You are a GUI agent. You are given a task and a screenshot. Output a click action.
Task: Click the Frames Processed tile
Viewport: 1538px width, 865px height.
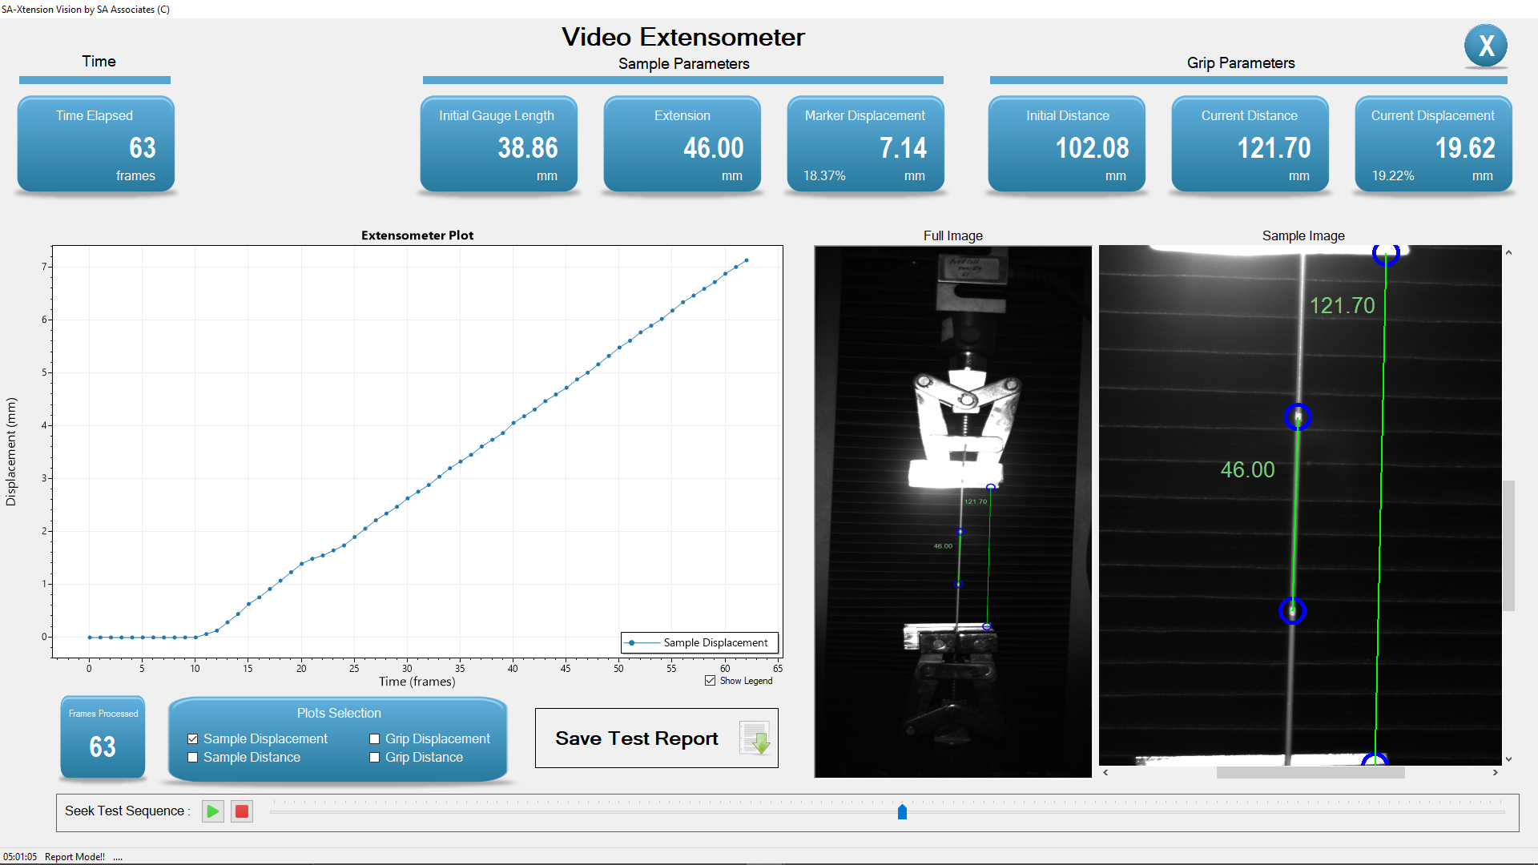103,738
